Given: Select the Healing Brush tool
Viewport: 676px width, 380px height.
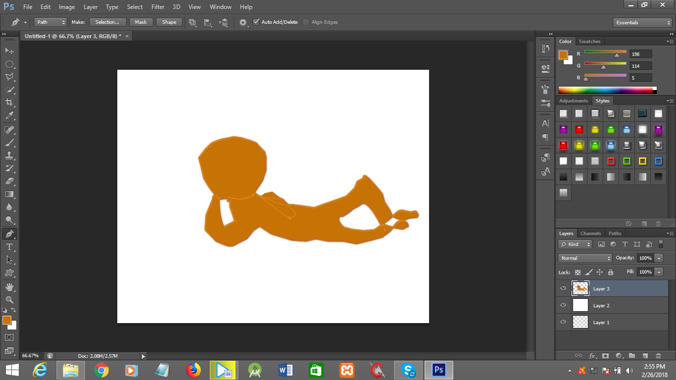Looking at the screenshot, I should pyautogui.click(x=9, y=130).
